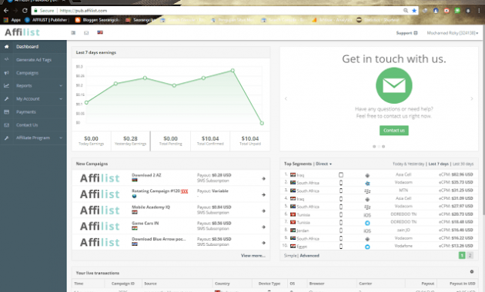
Task: Click the Affilist logo in header
Action: [x=22, y=32]
